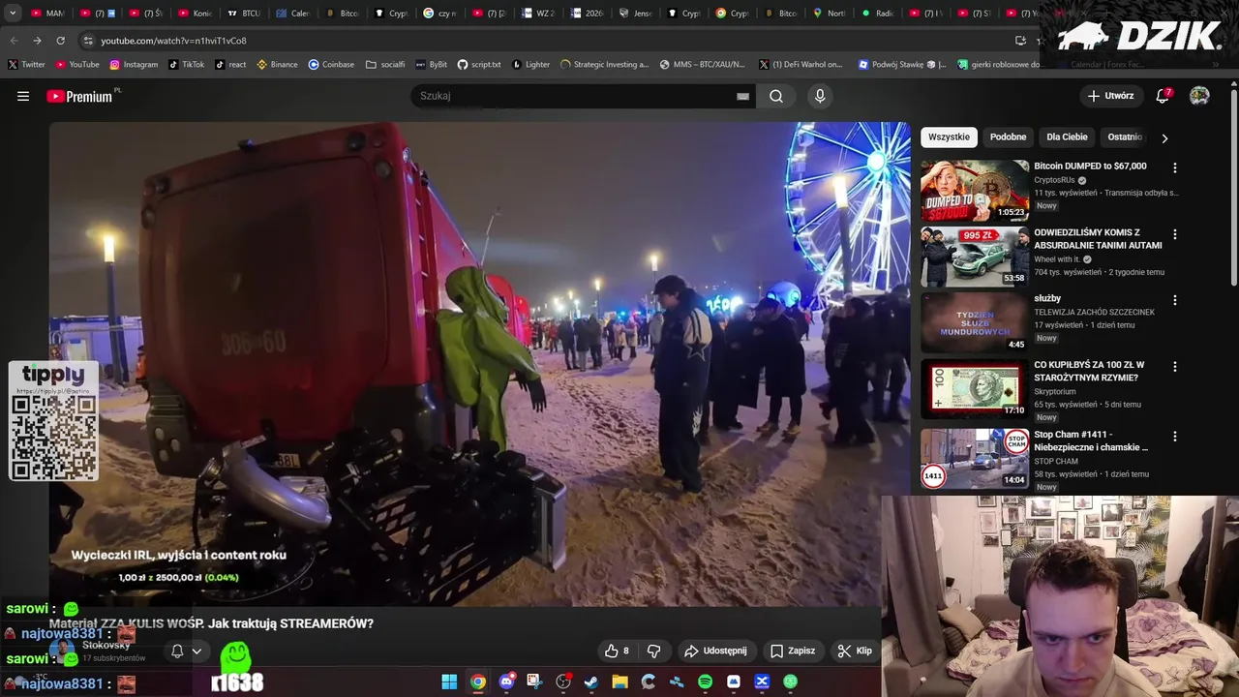Open the Twitter bookmark
The image size is (1239, 697).
tap(26, 65)
